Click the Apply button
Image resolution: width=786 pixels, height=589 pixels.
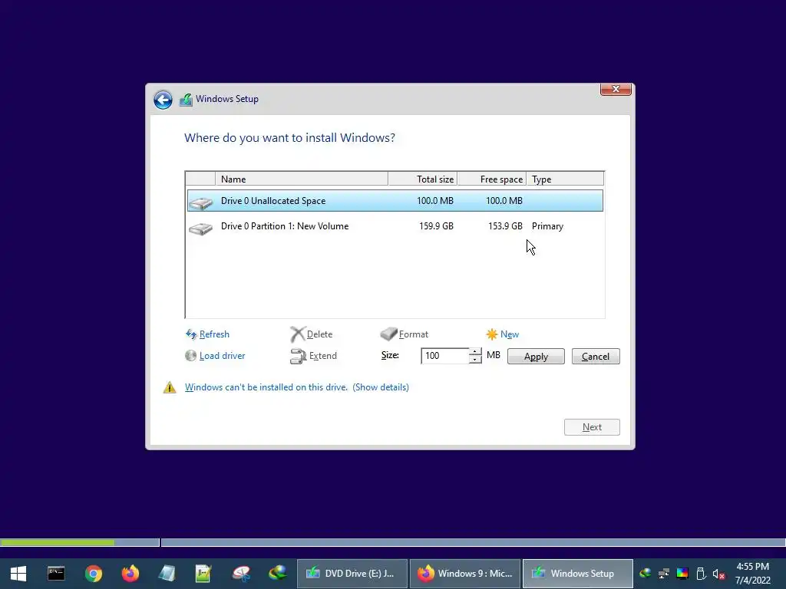tap(536, 357)
